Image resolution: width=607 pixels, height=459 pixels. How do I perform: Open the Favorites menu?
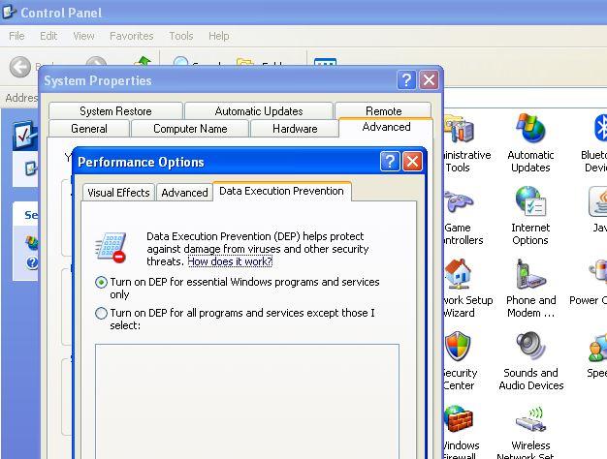point(132,36)
